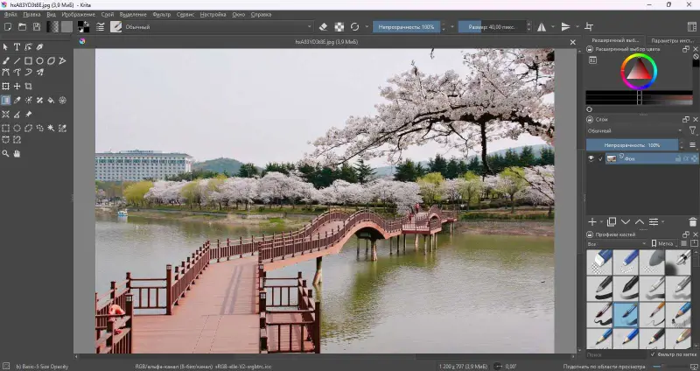Choose the Elliptical Selection tool
This screenshot has width=700, height=371.
(17, 128)
